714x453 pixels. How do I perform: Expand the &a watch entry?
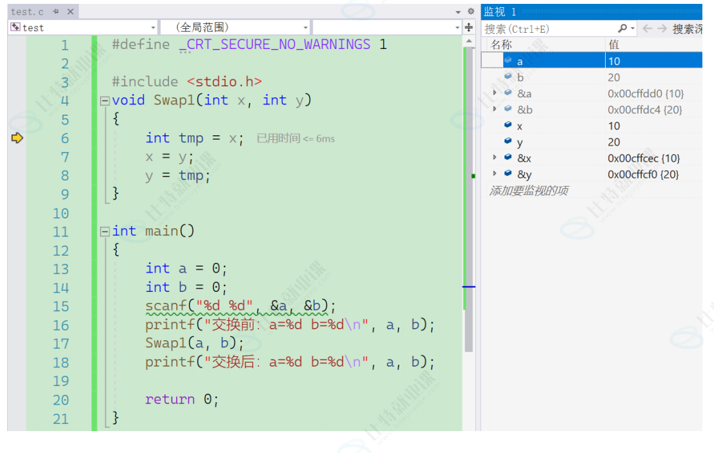click(x=495, y=93)
